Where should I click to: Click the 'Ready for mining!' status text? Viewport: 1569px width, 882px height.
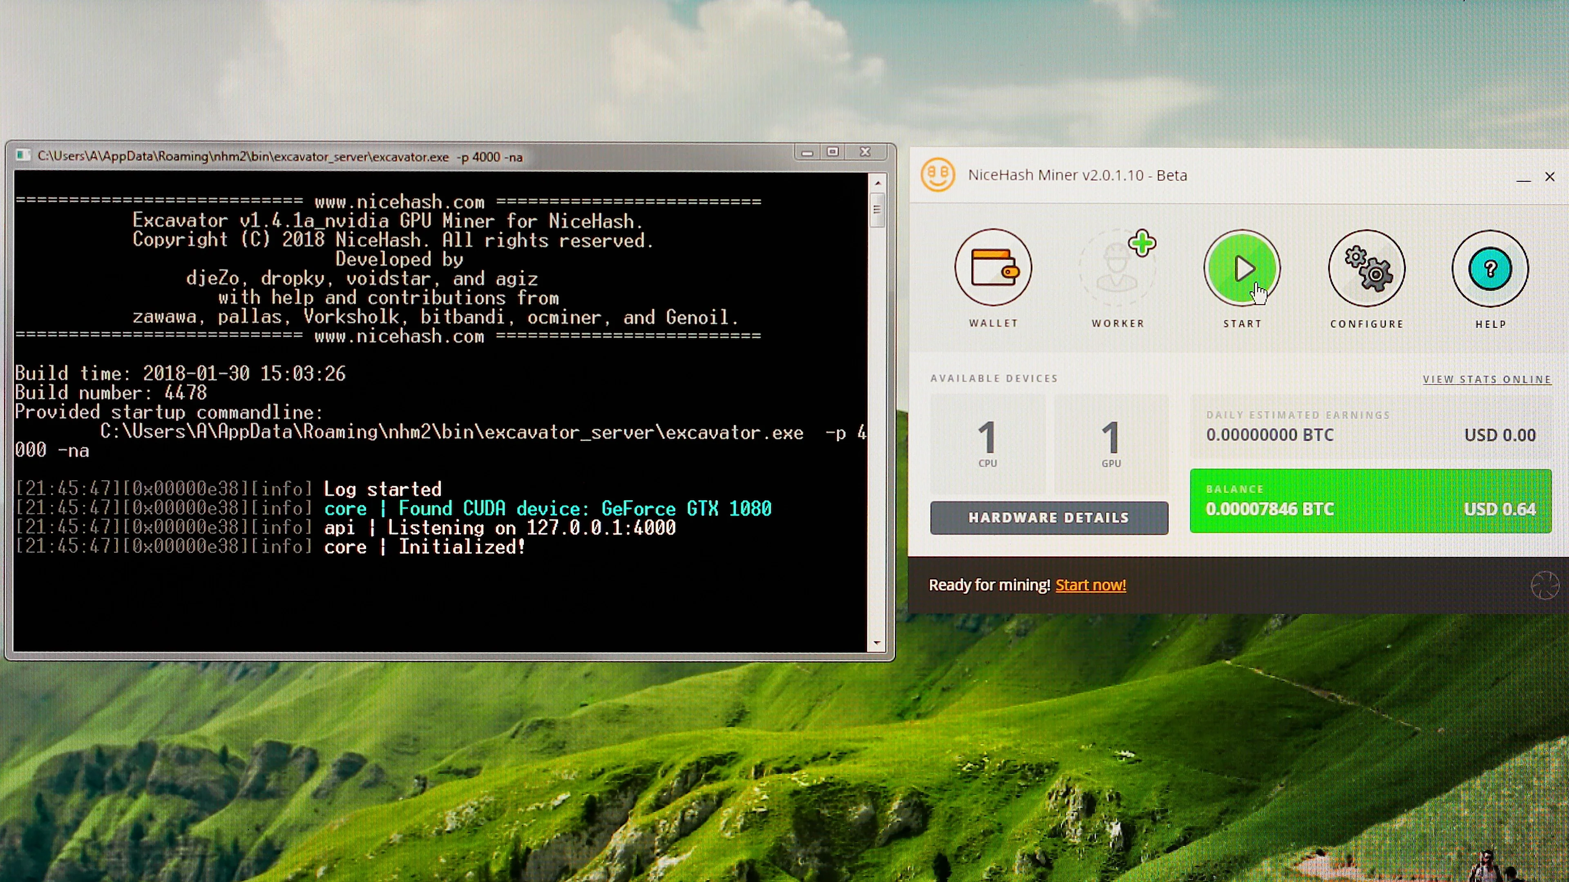[989, 585]
